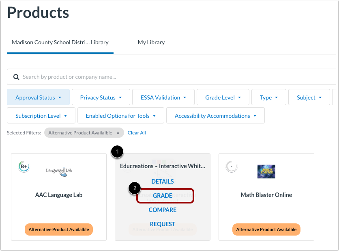Switch to the My Library tab

click(x=151, y=42)
